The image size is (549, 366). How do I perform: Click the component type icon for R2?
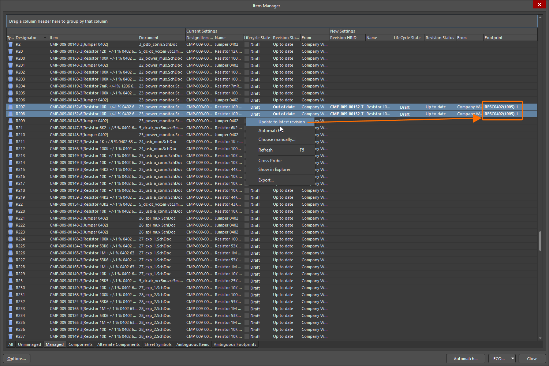pyautogui.click(x=11, y=44)
